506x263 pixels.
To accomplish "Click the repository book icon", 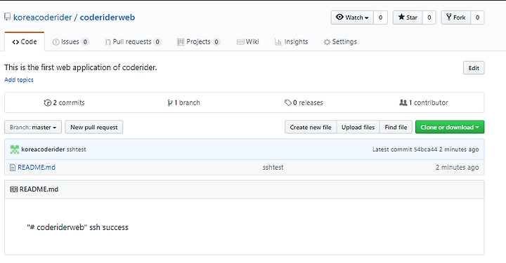I will (x=8, y=17).
